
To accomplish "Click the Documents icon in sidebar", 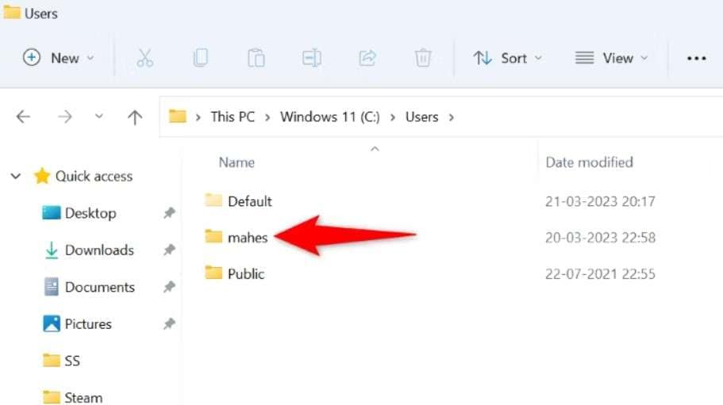I will [51, 287].
